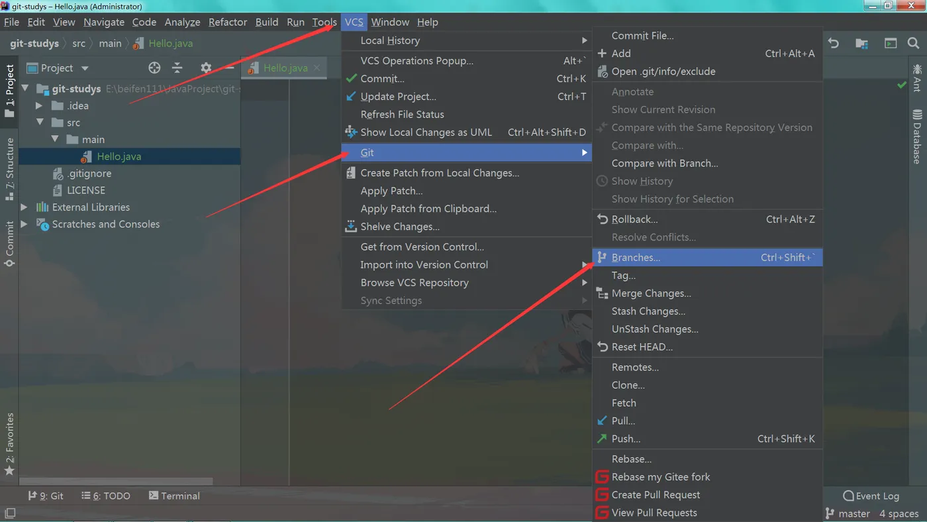The width and height of the screenshot is (927, 522).
Task: Open Import into Version Control submenu
Action: click(x=466, y=264)
